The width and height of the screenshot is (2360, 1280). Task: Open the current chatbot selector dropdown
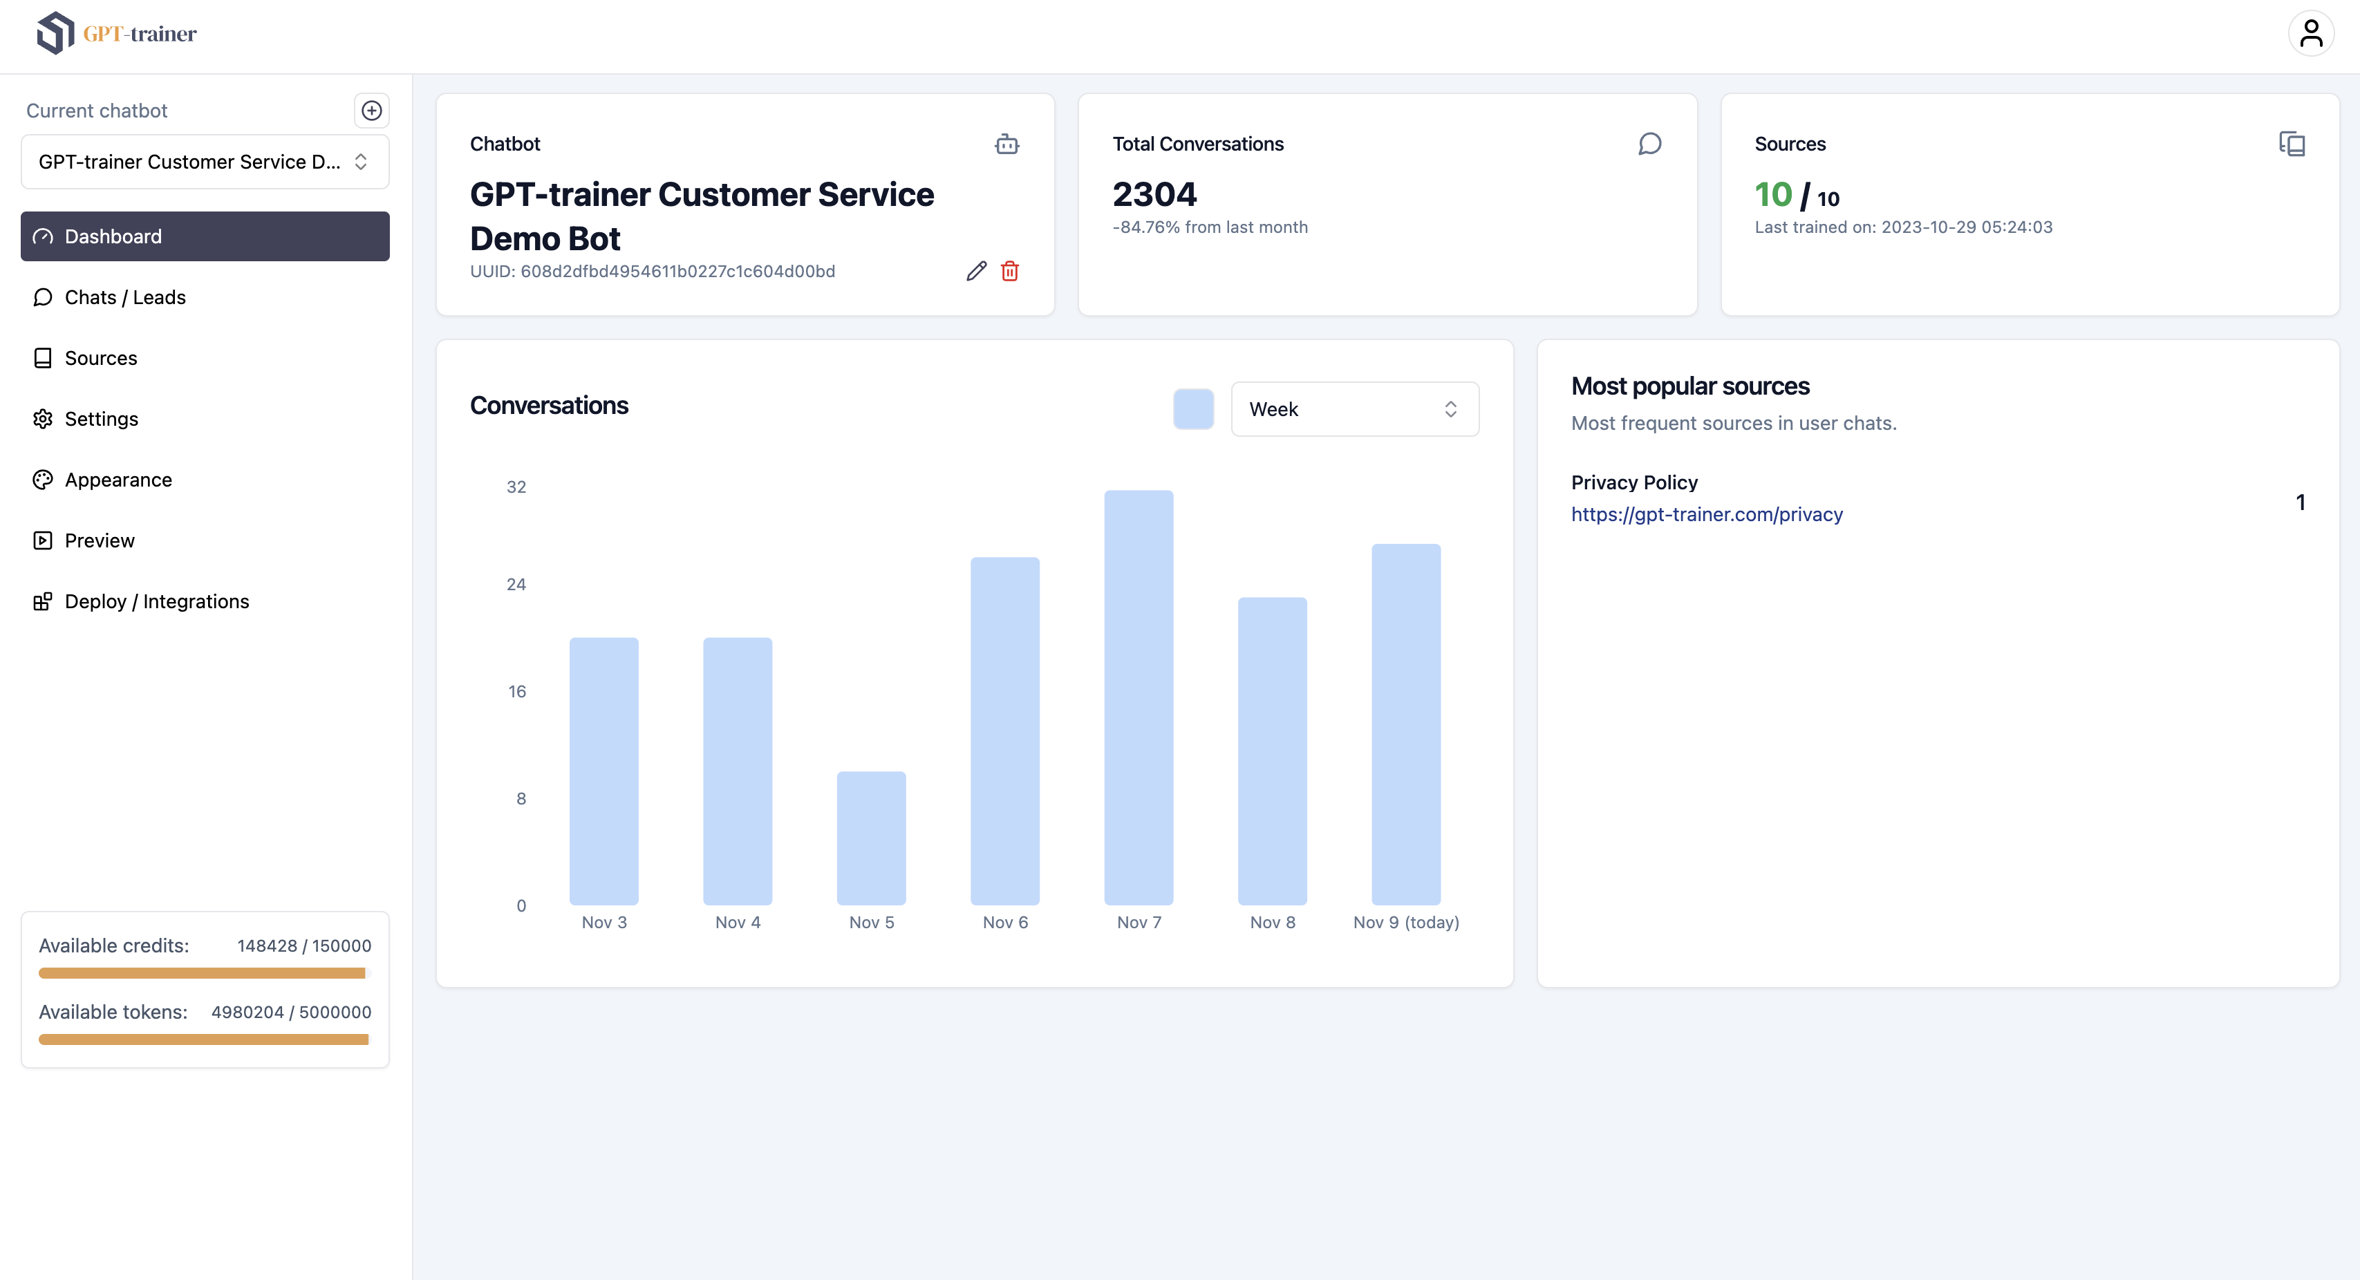click(x=205, y=161)
